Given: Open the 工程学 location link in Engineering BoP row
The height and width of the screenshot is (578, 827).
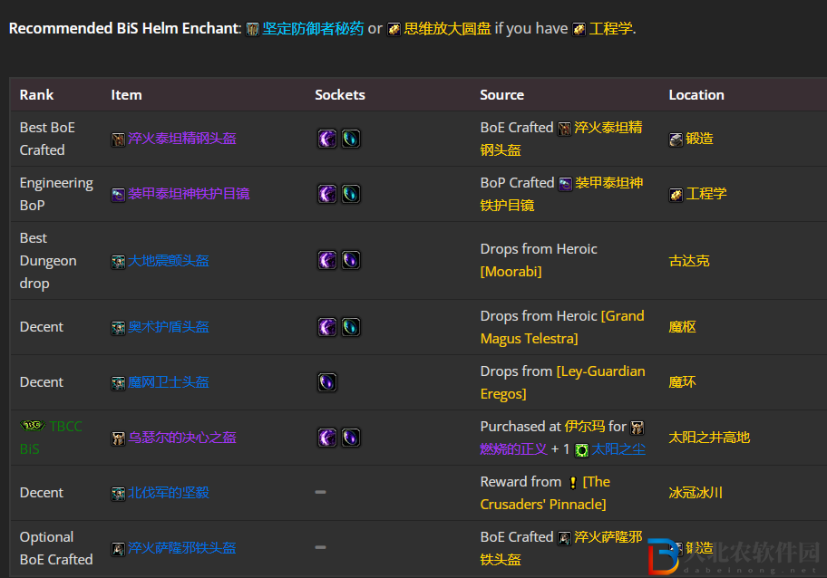Looking at the screenshot, I should pos(706,194).
